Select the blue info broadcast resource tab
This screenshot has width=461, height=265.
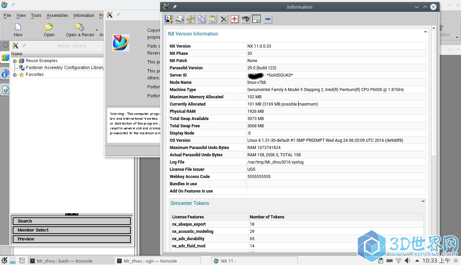5,74
